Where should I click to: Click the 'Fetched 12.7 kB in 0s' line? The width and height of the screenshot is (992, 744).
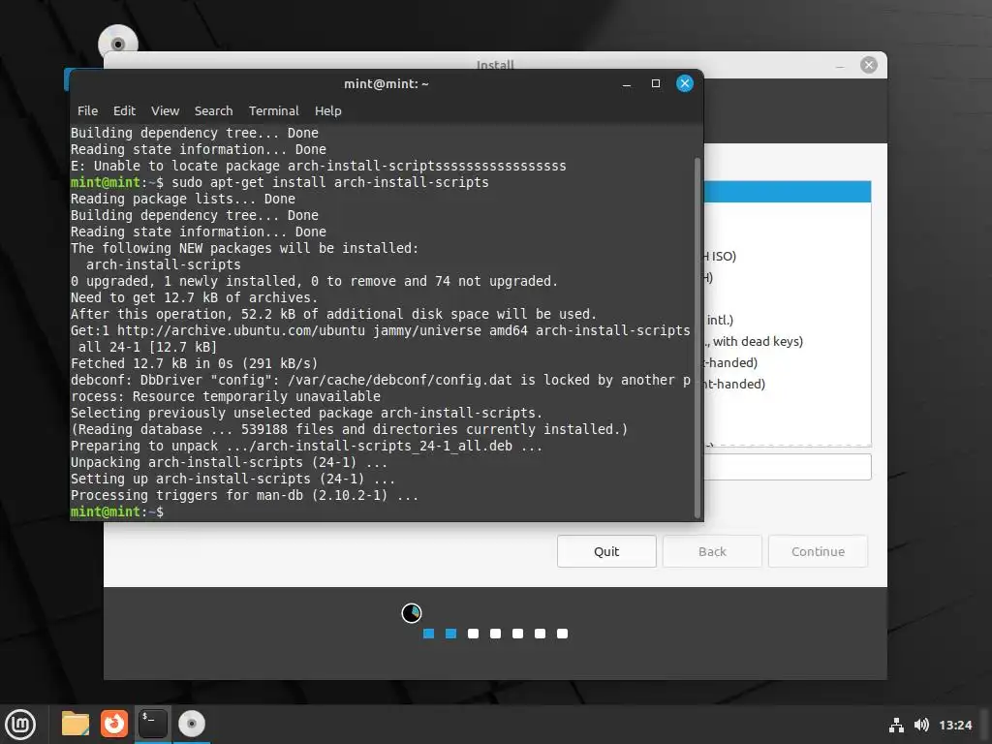194,363
